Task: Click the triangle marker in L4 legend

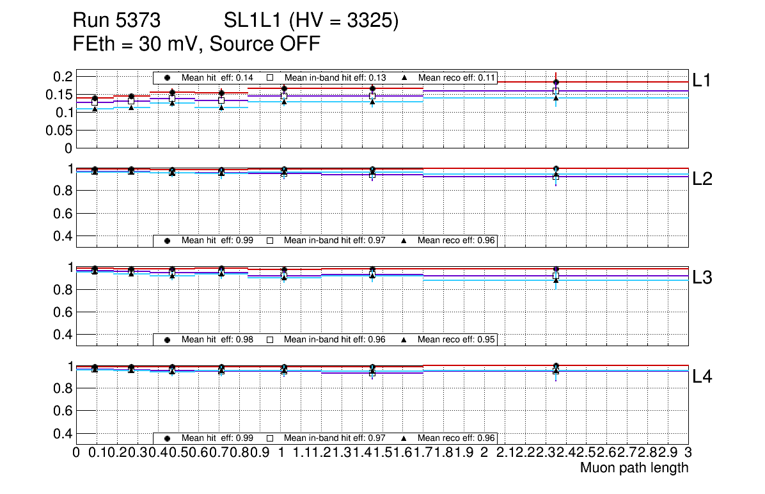Action: (404, 438)
